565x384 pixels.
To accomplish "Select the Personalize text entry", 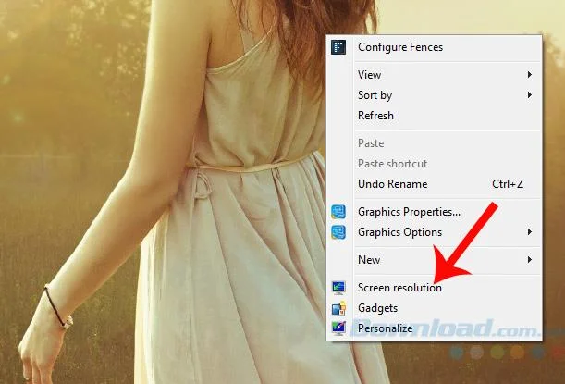I will [384, 328].
